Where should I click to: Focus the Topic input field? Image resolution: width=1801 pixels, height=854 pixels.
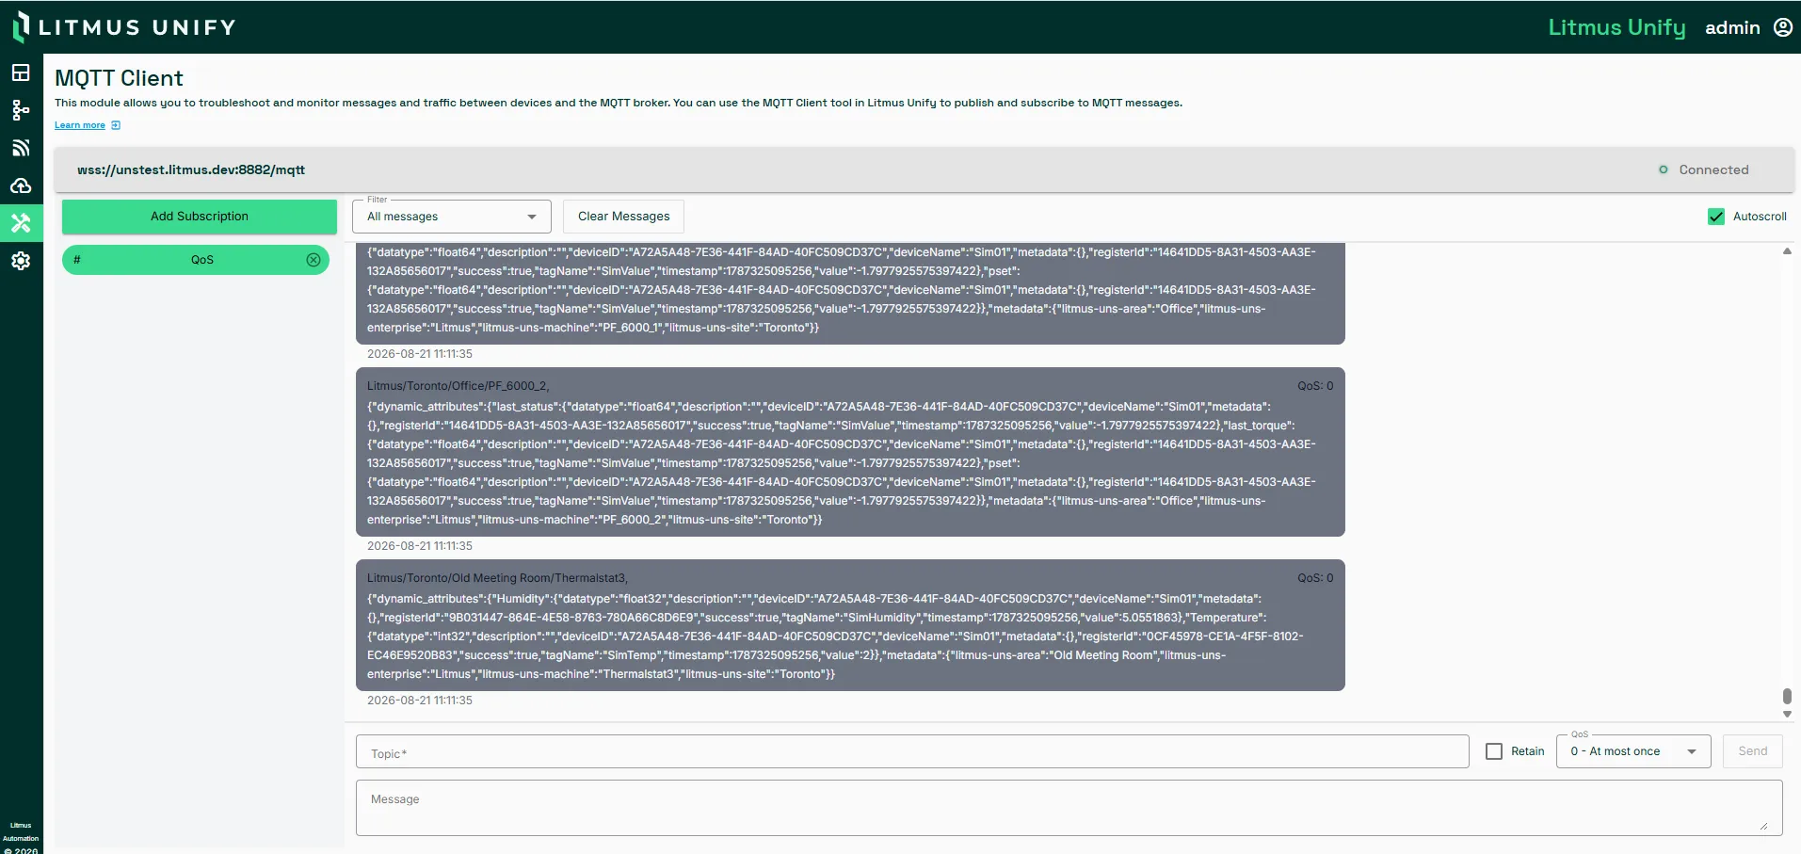[912, 751]
